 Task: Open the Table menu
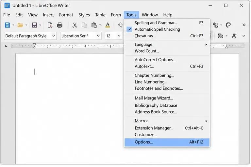[x=100, y=15]
